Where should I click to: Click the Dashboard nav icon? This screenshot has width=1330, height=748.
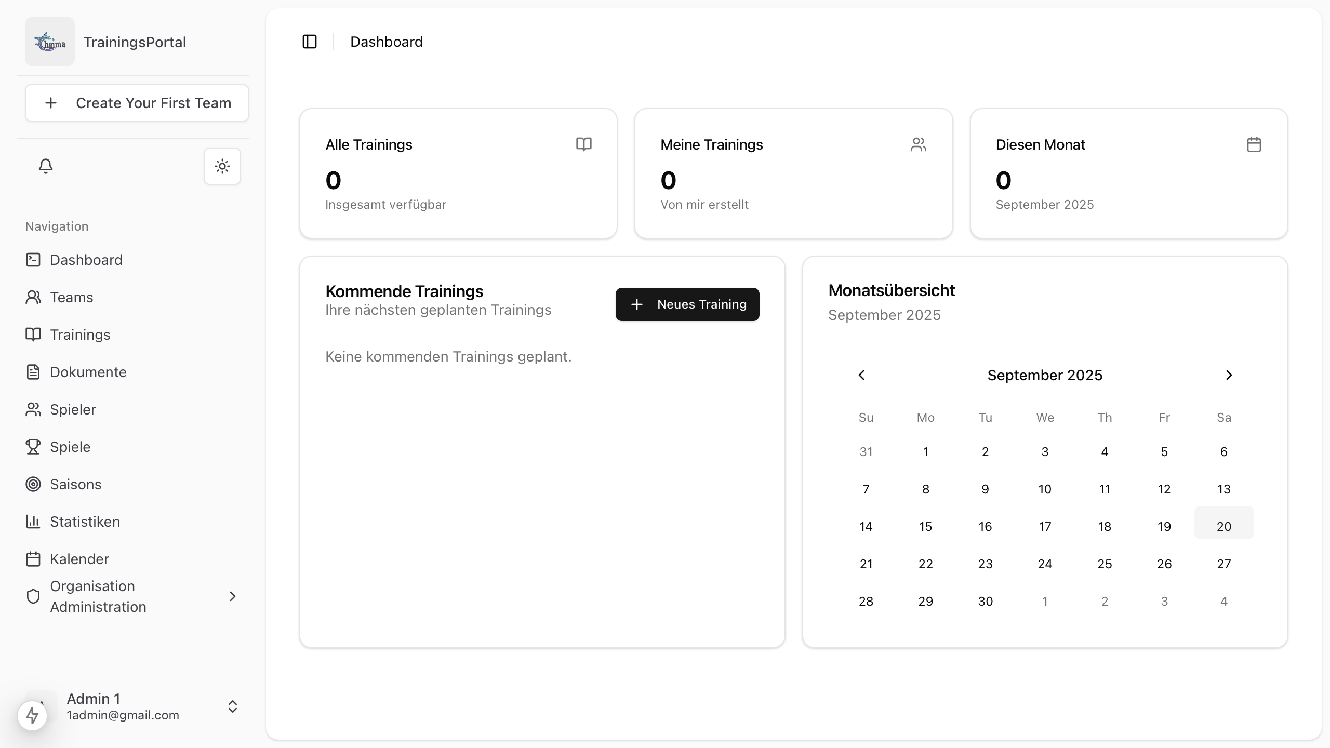click(33, 260)
